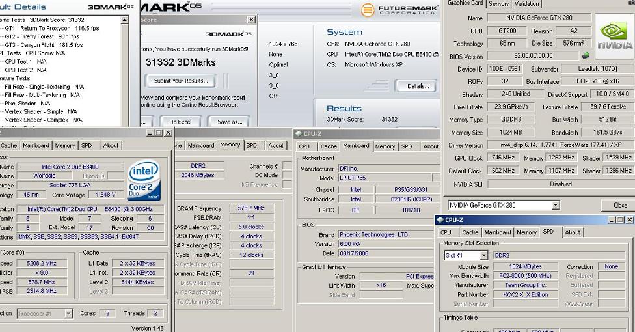The width and height of the screenshot is (635, 332).
Task: Click Max Bandwidth value PC2-8000 (500 MHz)
Action: (525, 275)
